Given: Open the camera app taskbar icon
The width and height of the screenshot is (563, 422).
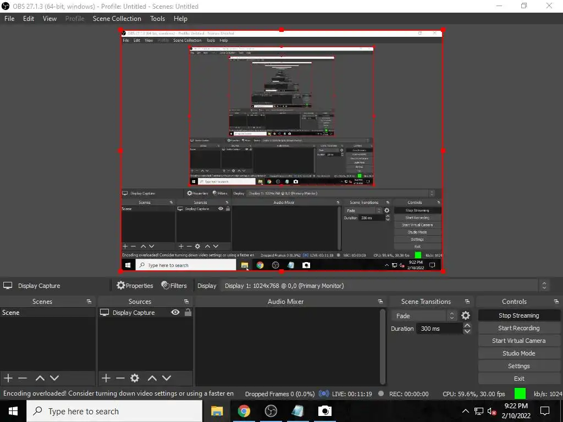Looking at the screenshot, I should (x=324, y=411).
